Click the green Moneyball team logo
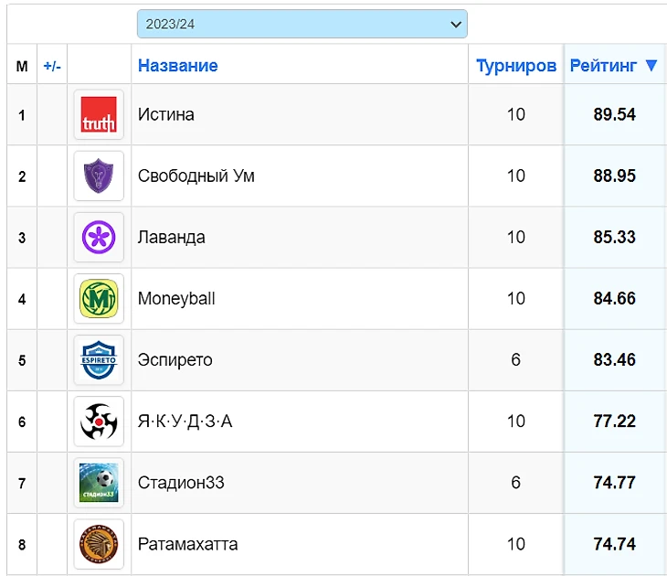This screenshot has height=576, width=667. 99,298
